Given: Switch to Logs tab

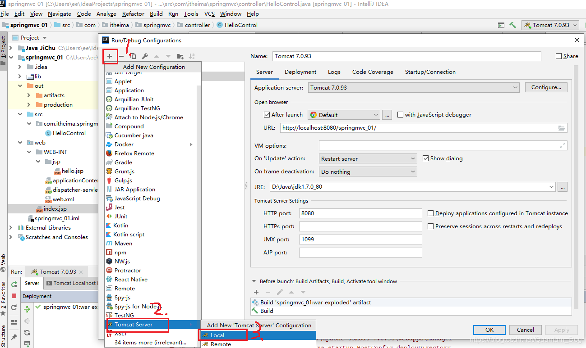Looking at the screenshot, I should pyautogui.click(x=334, y=72).
